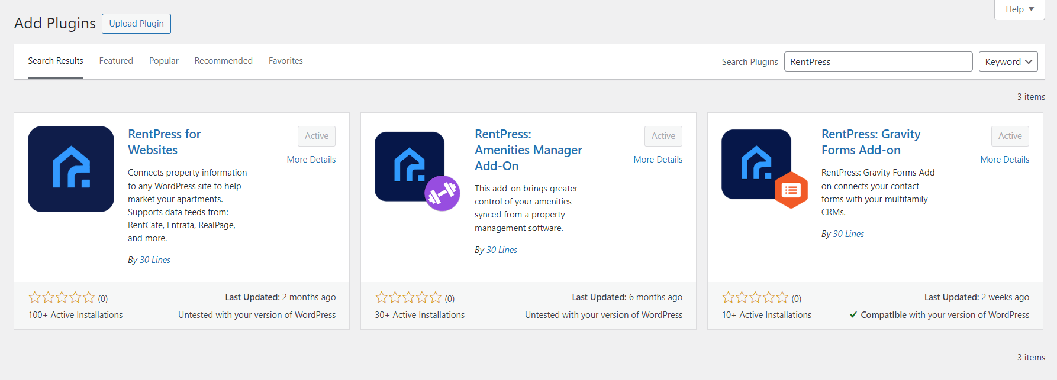
Task: Click the 'Add Plugins' page heading
Action: 55,23
